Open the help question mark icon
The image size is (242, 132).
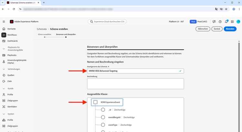[x=220, y=22]
